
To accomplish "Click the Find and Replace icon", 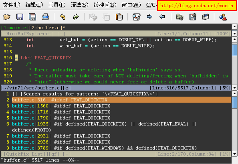I will [x=137, y=17].
